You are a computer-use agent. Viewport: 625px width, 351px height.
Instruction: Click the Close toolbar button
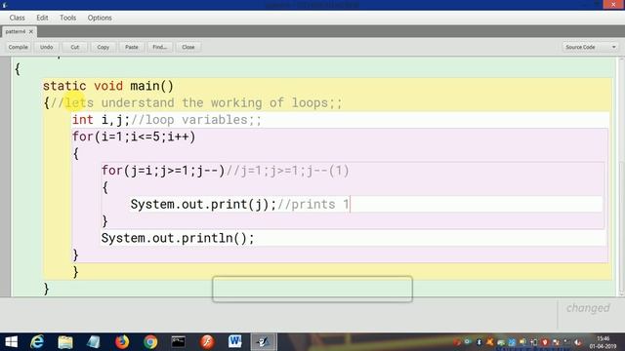pos(188,47)
